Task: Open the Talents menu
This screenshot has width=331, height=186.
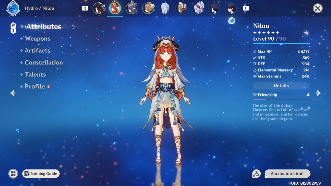Action: point(35,74)
